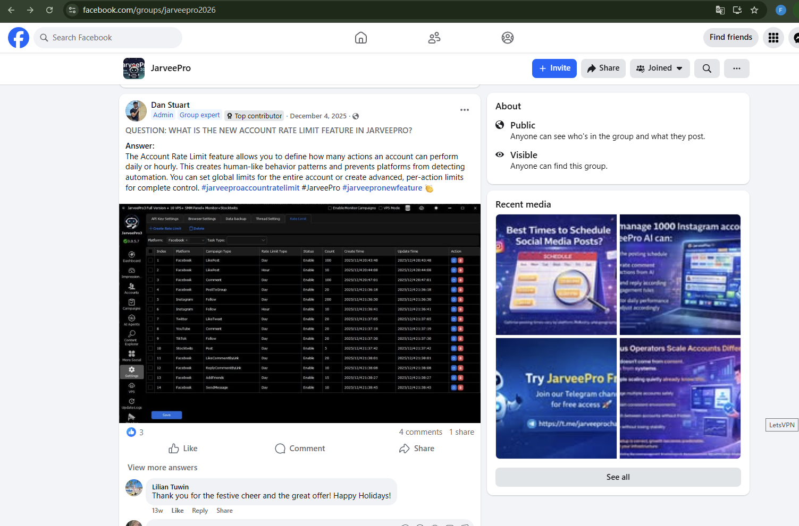Go to Facebook Home feed icon
The height and width of the screenshot is (526, 799).
(361, 38)
